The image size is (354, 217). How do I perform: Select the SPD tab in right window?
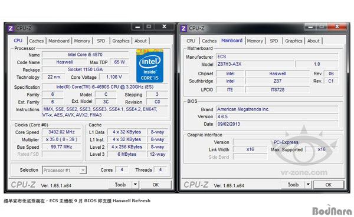pyautogui.click(x=274, y=41)
